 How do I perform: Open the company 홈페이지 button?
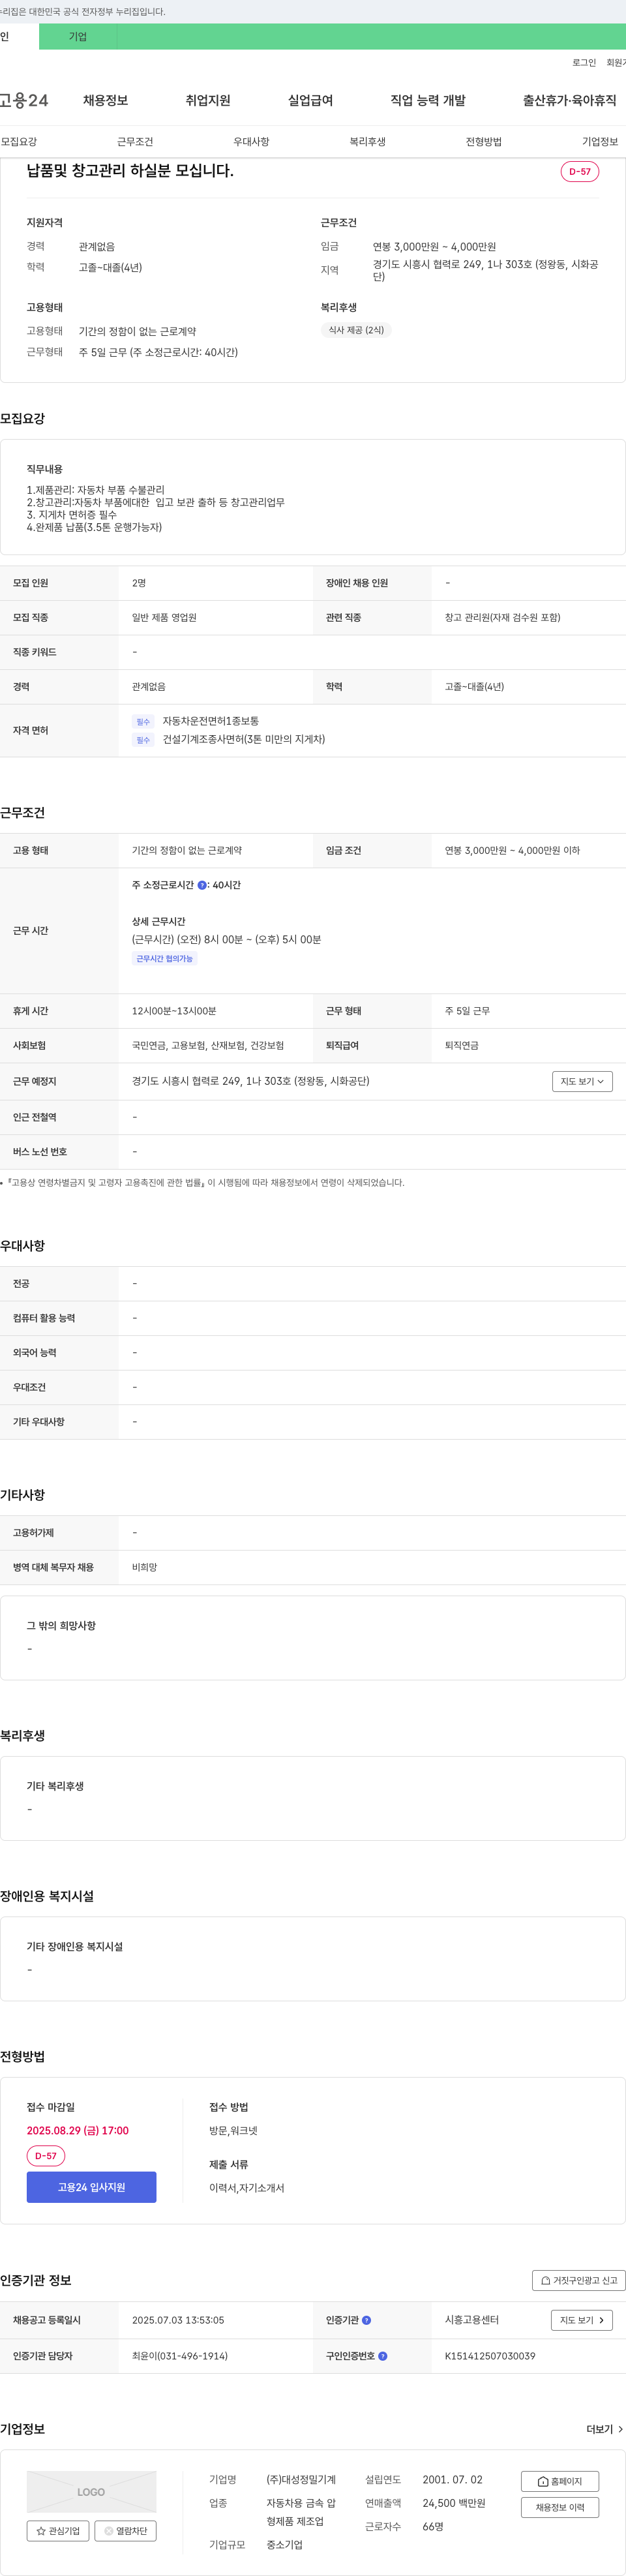tap(560, 2481)
